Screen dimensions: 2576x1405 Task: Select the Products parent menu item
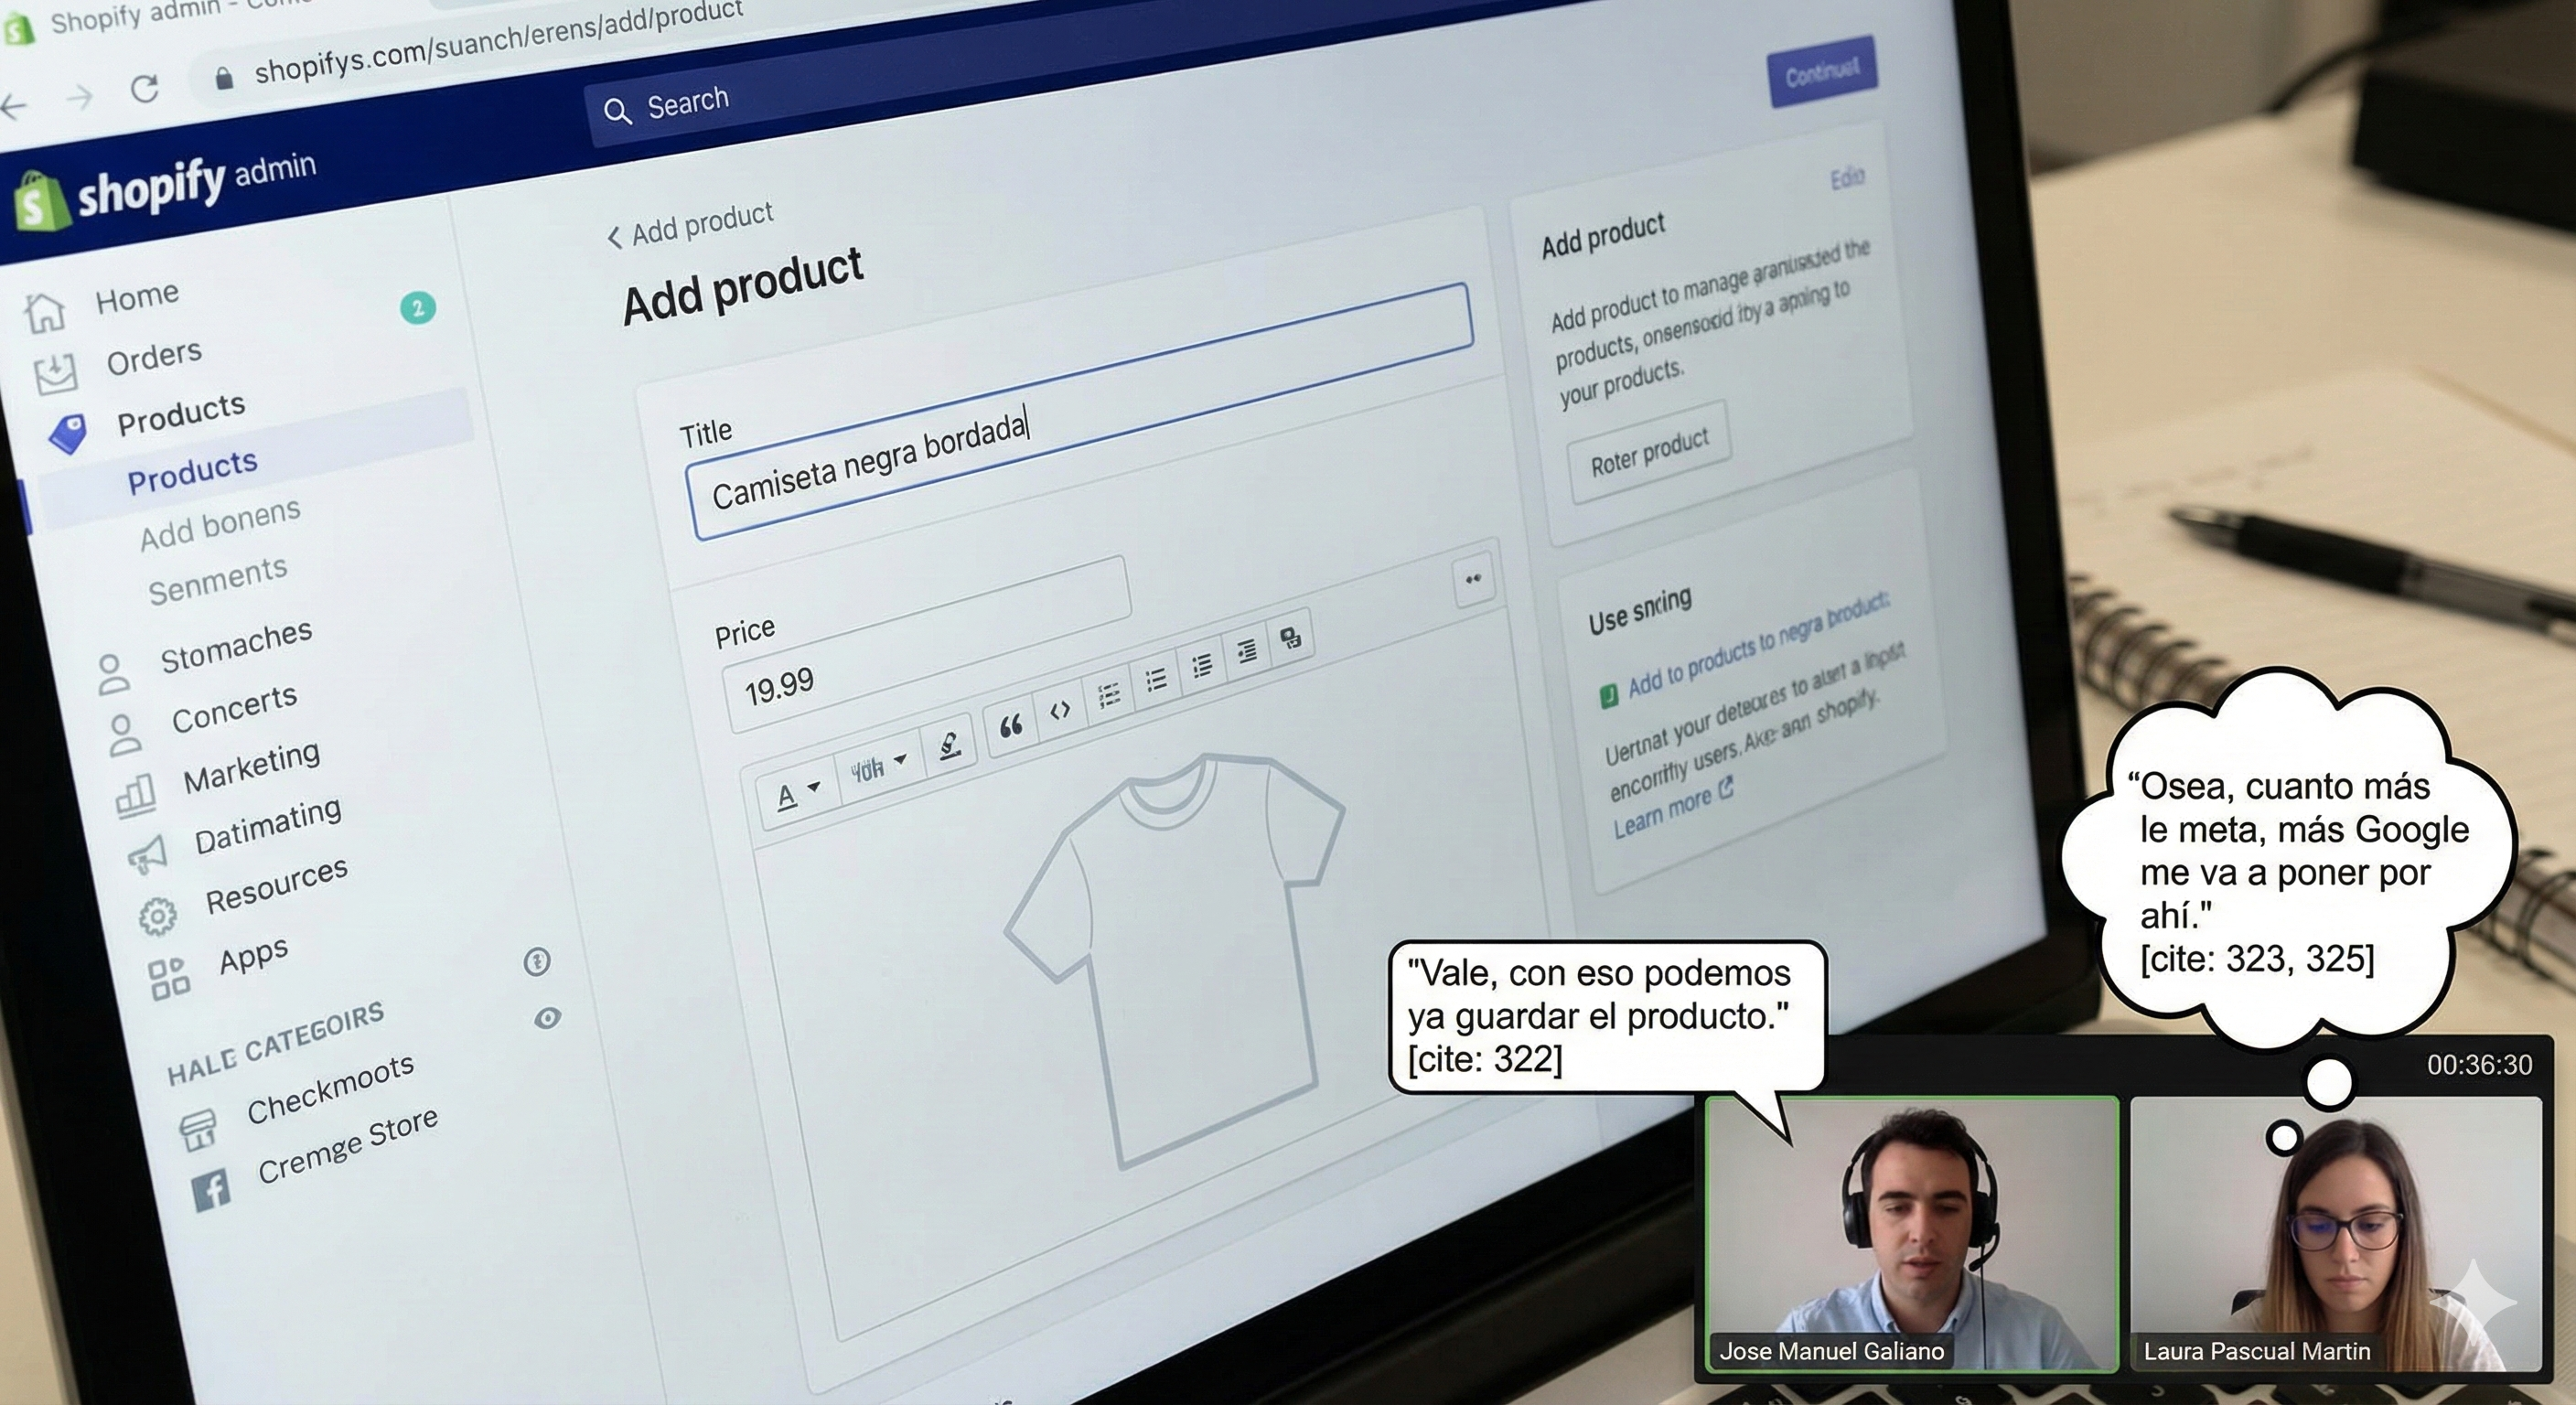pos(181,413)
